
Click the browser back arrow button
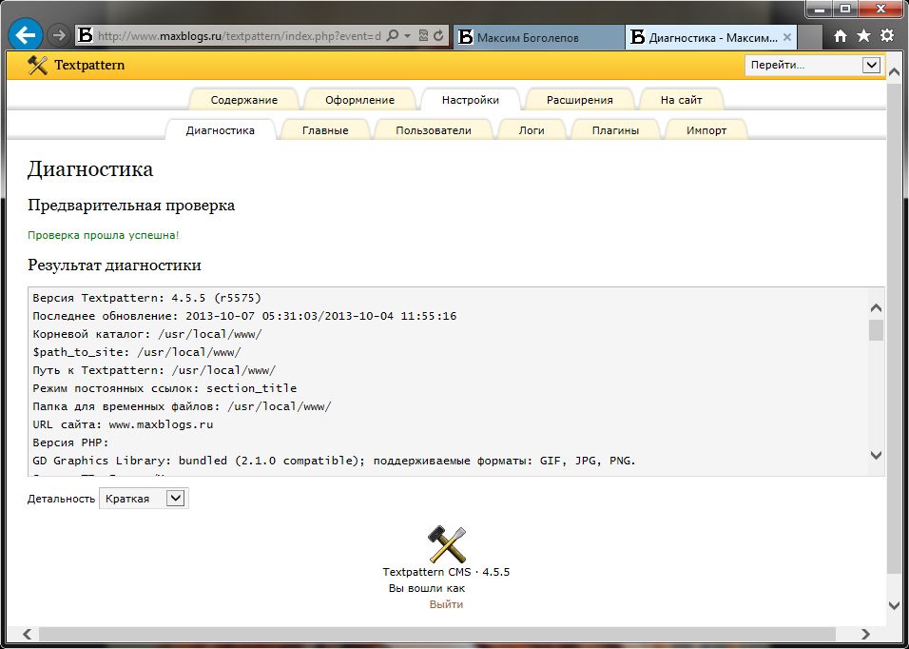(26, 35)
